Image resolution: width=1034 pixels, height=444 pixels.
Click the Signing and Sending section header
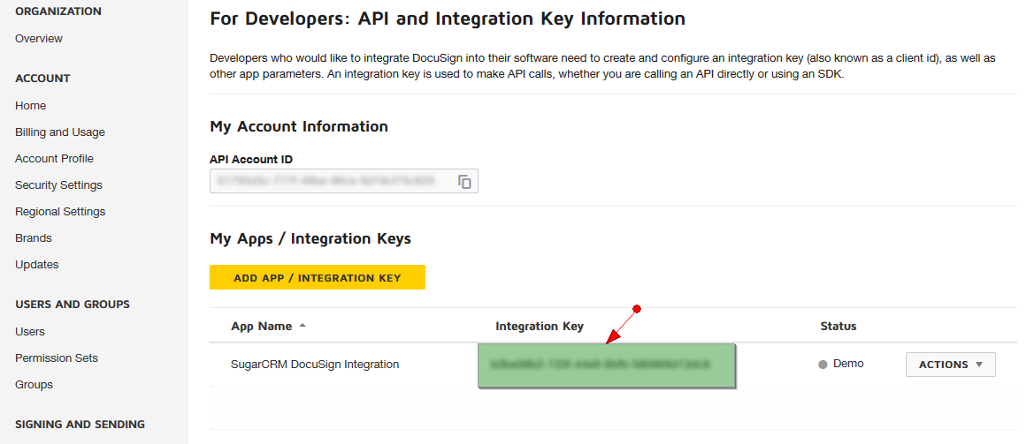coord(80,425)
